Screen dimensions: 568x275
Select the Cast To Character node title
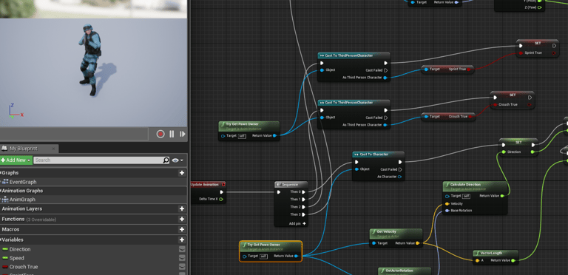[373, 155]
